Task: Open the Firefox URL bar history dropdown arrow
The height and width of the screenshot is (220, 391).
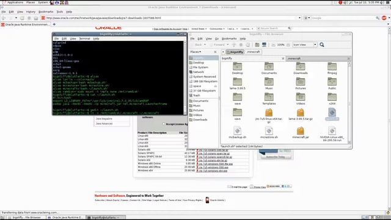Action: pos(299,18)
